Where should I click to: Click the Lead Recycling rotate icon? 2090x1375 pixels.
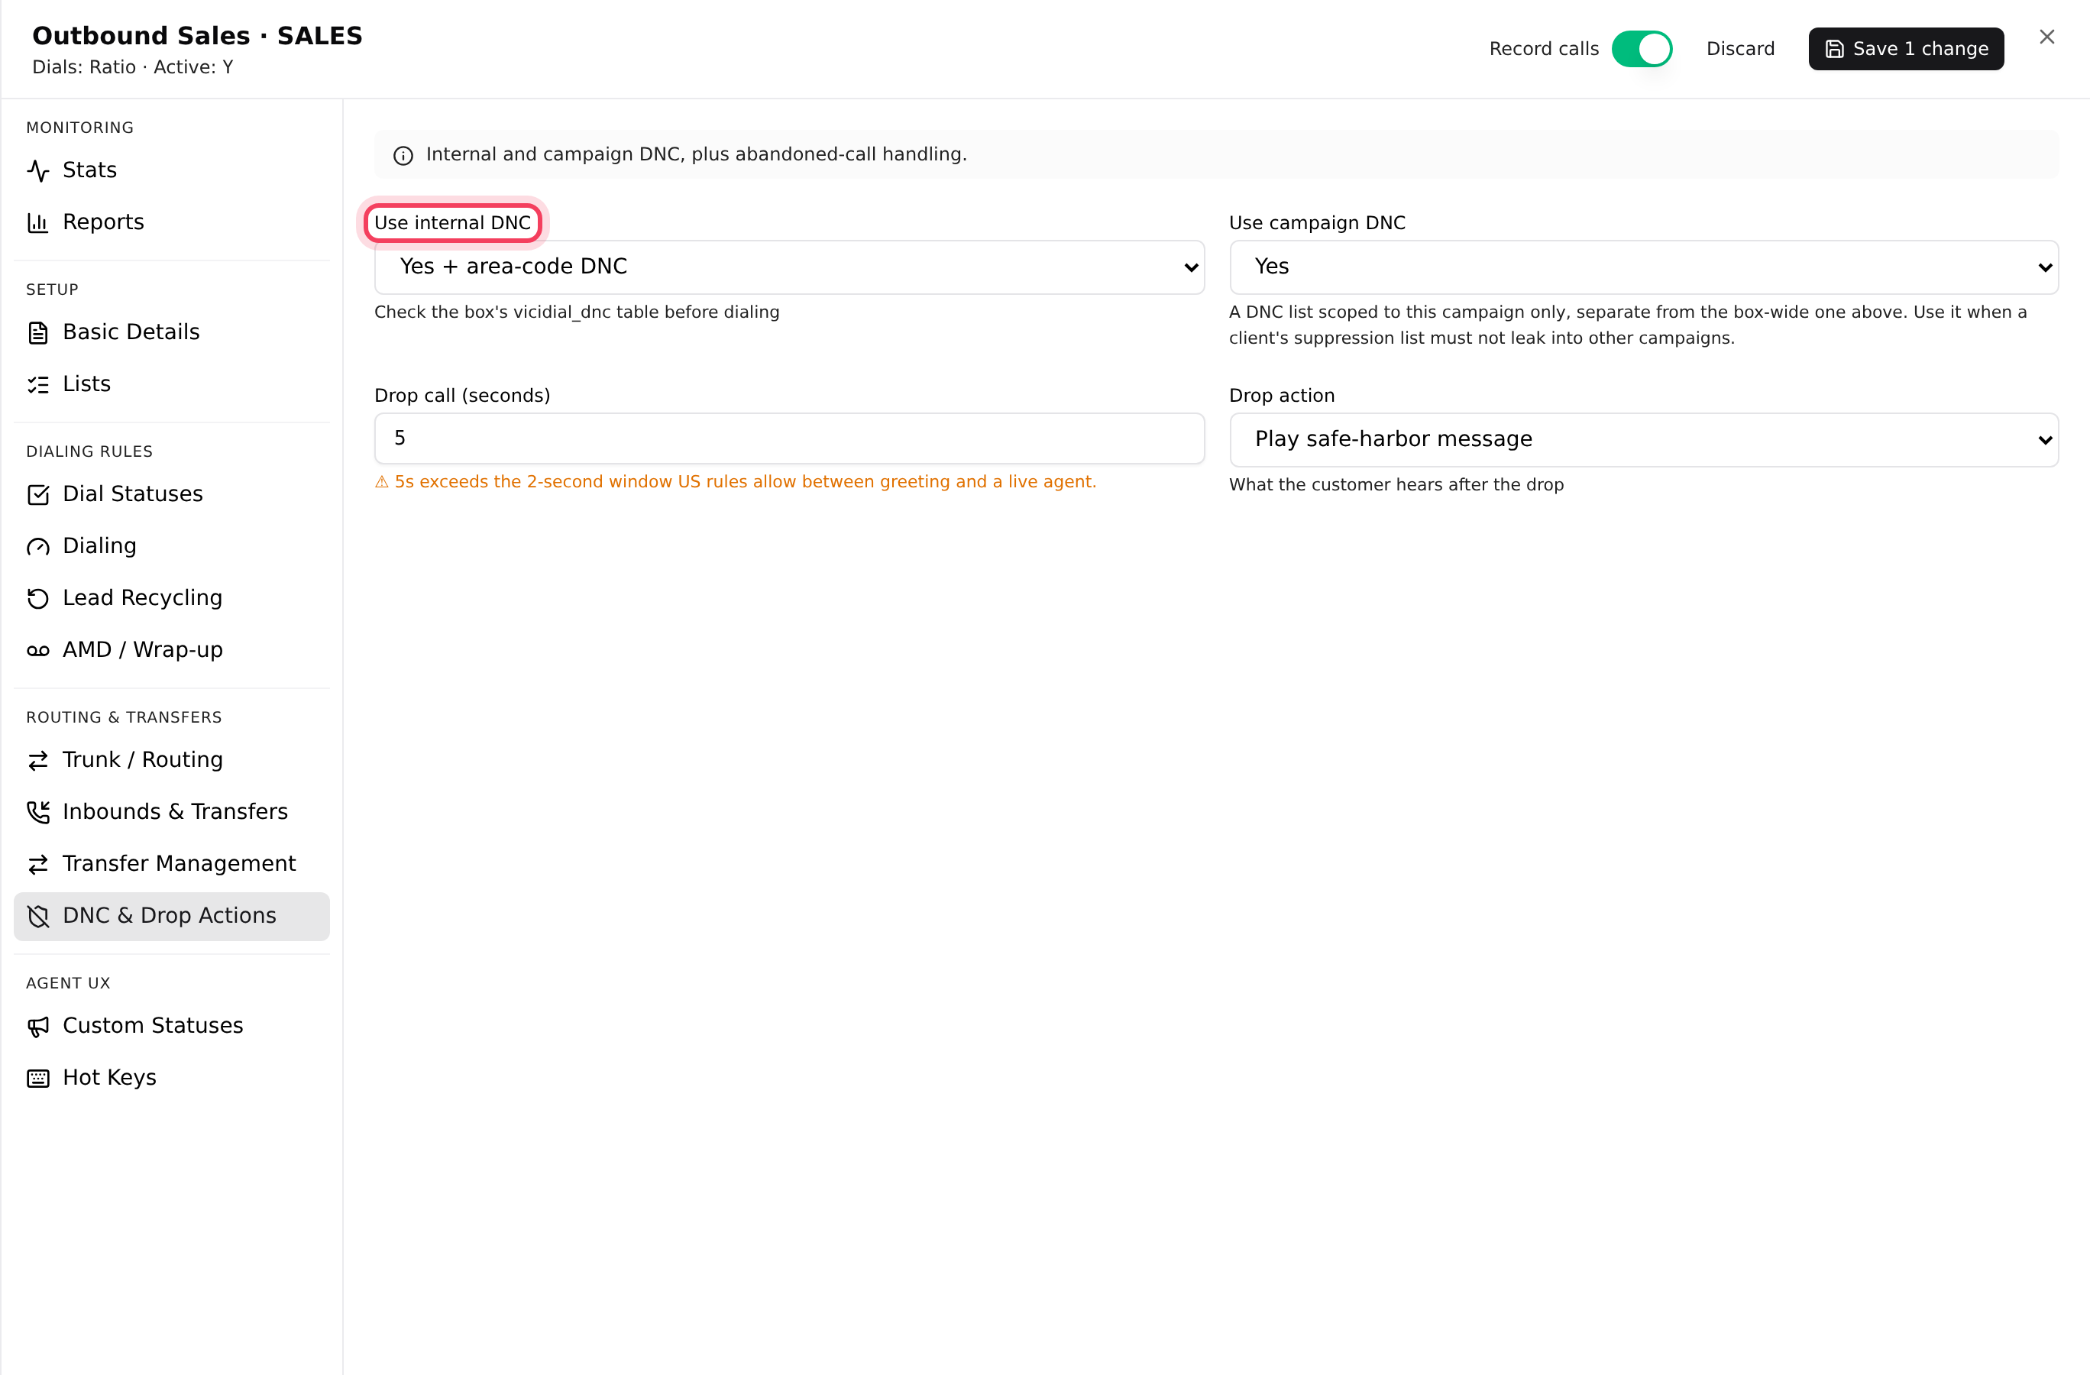point(37,598)
